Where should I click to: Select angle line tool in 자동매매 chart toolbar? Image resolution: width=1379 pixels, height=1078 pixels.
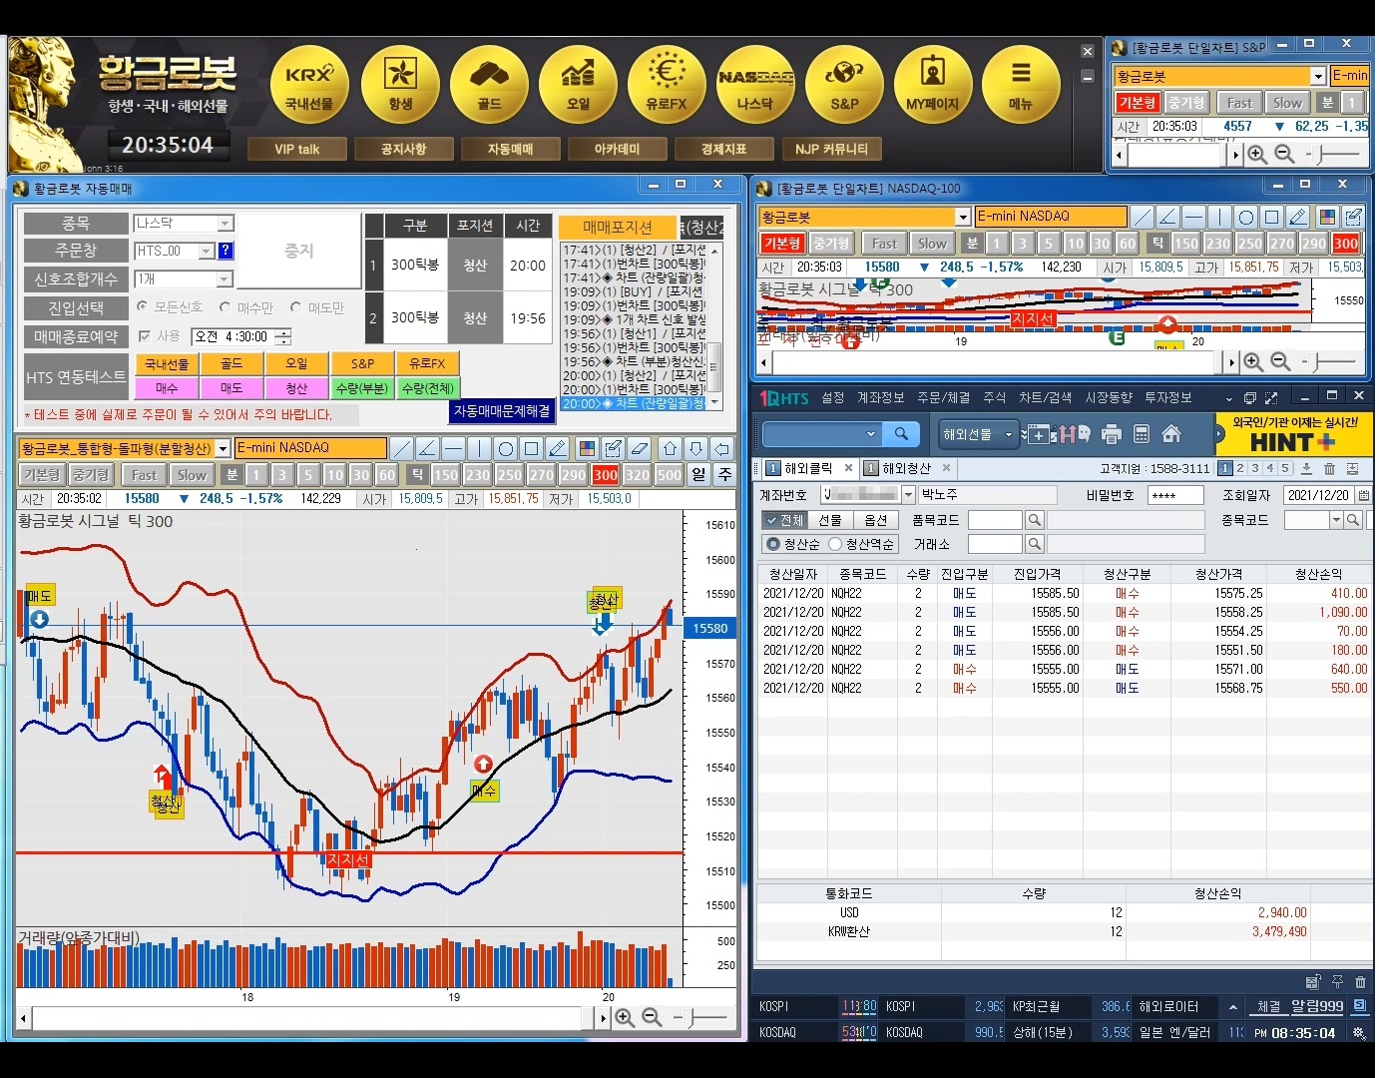point(427,448)
